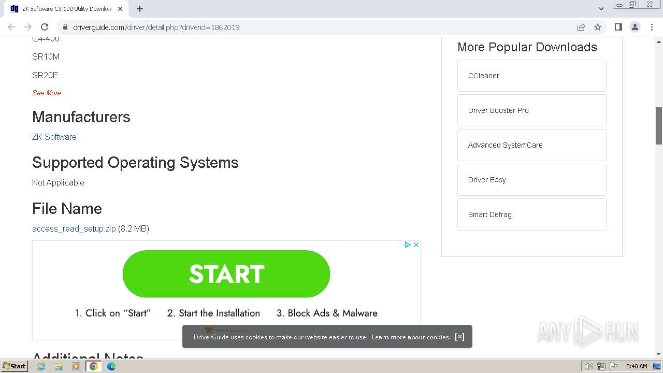Open the tab search dropdown arrow
The width and height of the screenshot is (663, 373).
(x=601, y=9)
